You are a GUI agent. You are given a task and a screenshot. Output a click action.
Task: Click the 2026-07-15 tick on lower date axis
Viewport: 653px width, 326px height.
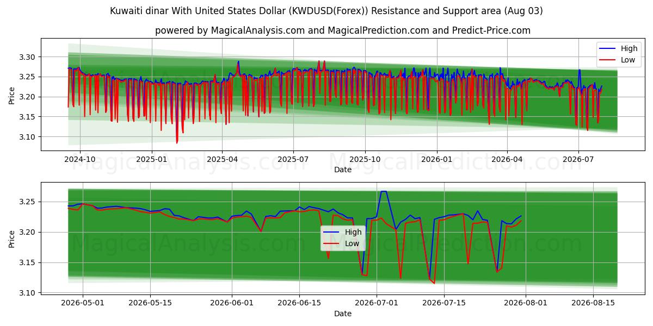click(x=444, y=303)
